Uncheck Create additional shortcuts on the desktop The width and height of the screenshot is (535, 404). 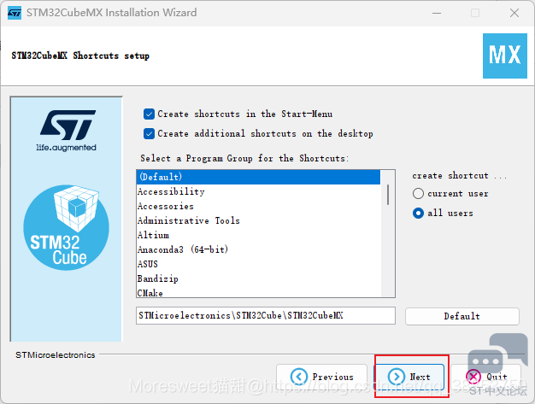149,133
